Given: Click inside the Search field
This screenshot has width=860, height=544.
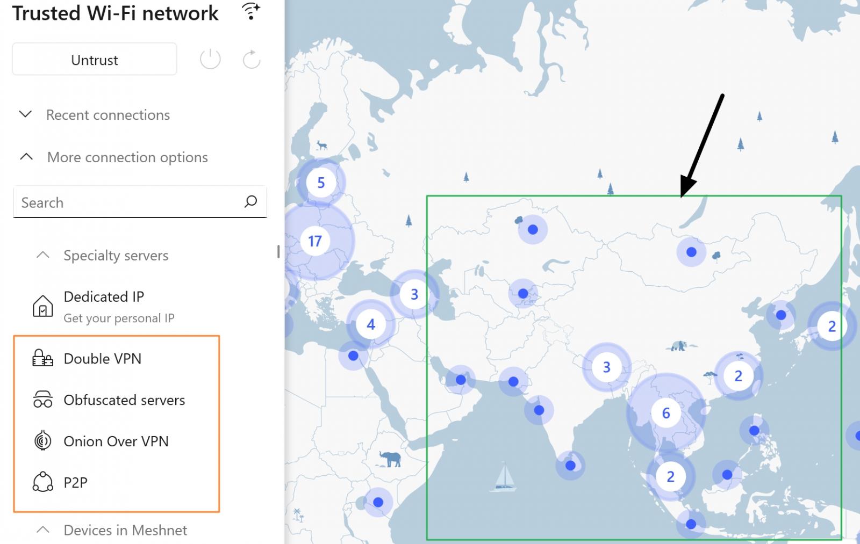Looking at the screenshot, I should 107,202.
